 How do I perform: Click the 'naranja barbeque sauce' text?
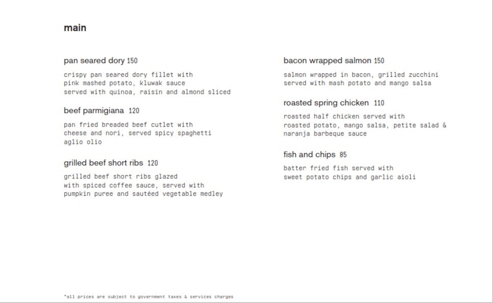click(325, 133)
